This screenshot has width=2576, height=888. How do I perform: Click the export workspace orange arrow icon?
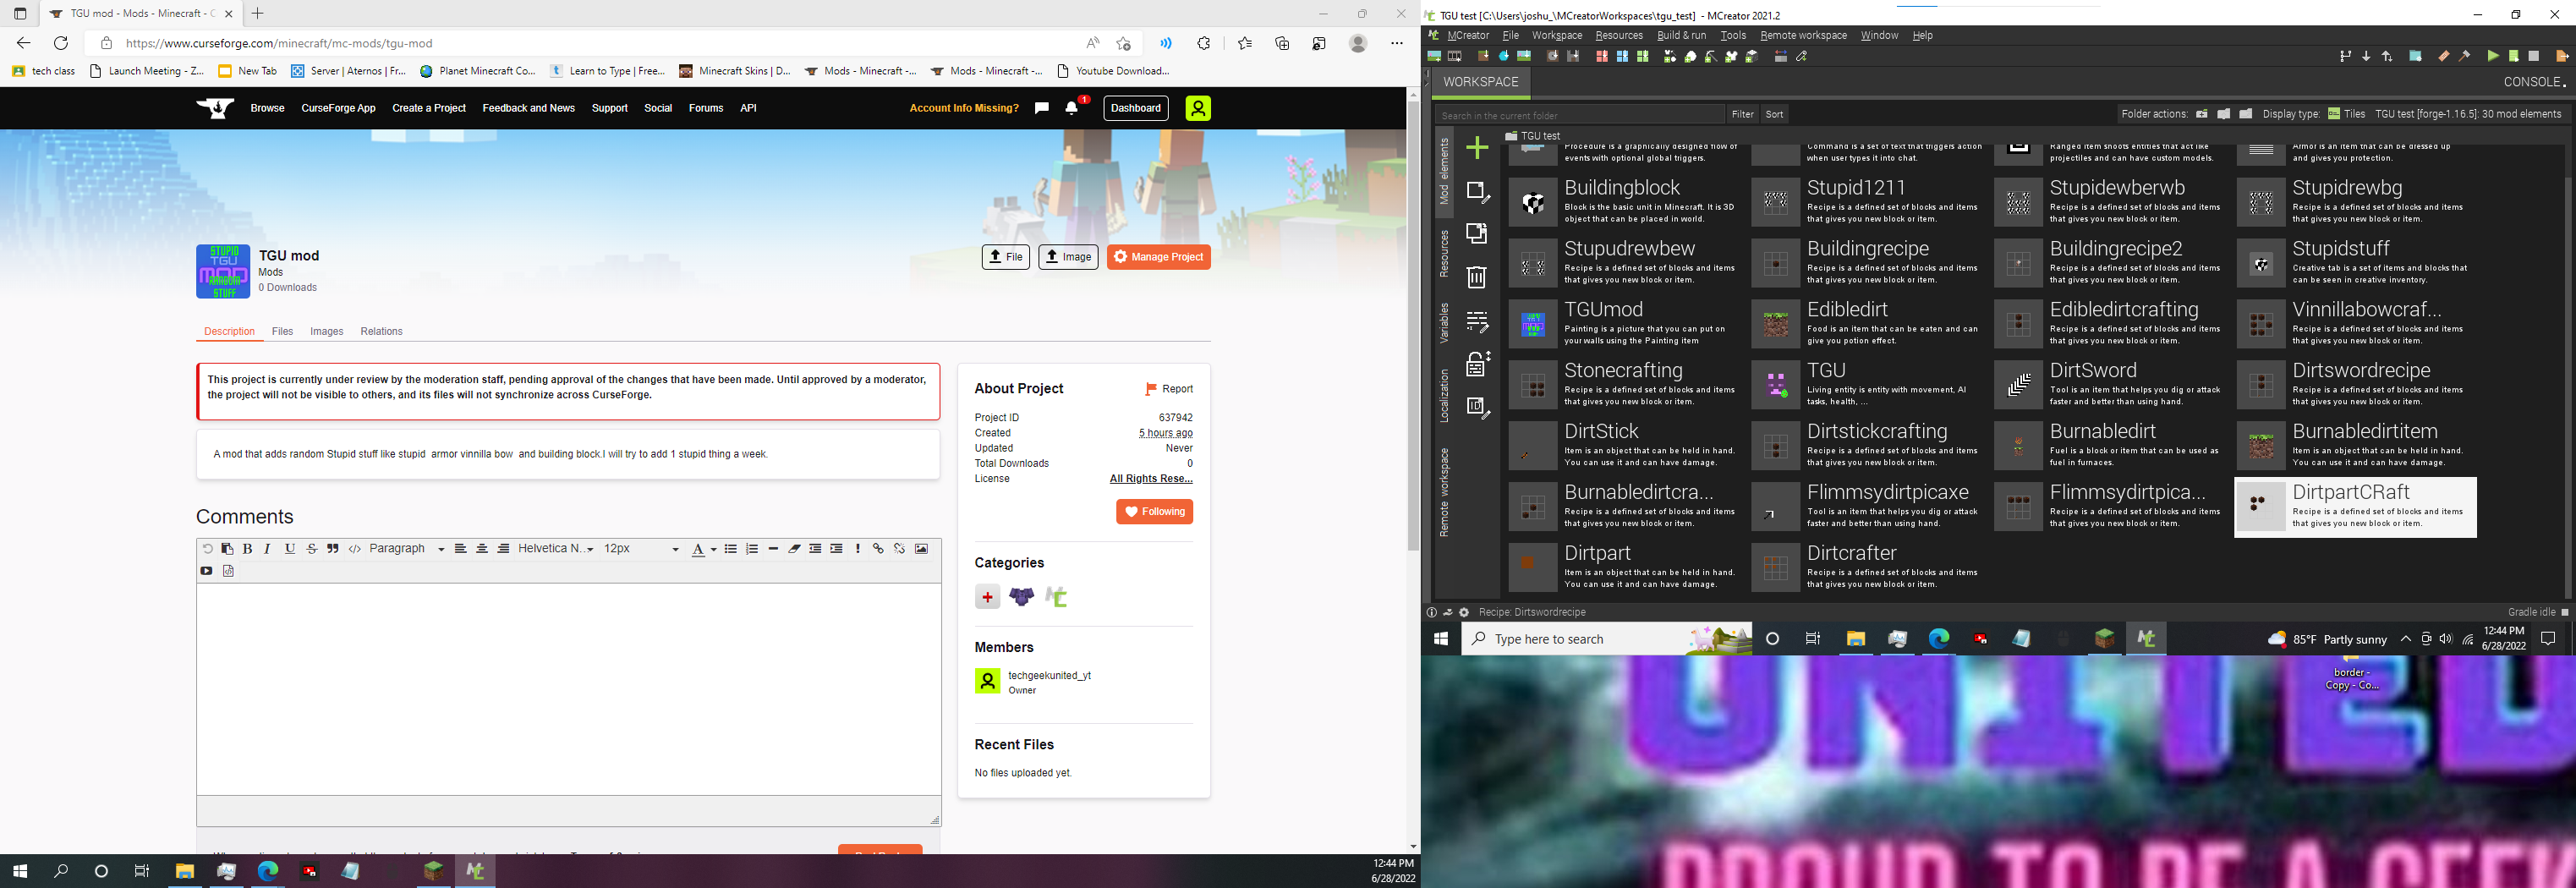pos(2562,56)
